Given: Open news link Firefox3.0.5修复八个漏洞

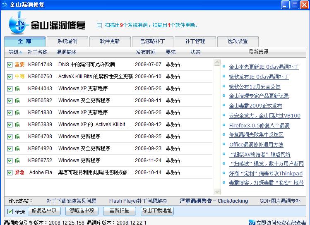Looking at the screenshot, I should (x=259, y=126).
